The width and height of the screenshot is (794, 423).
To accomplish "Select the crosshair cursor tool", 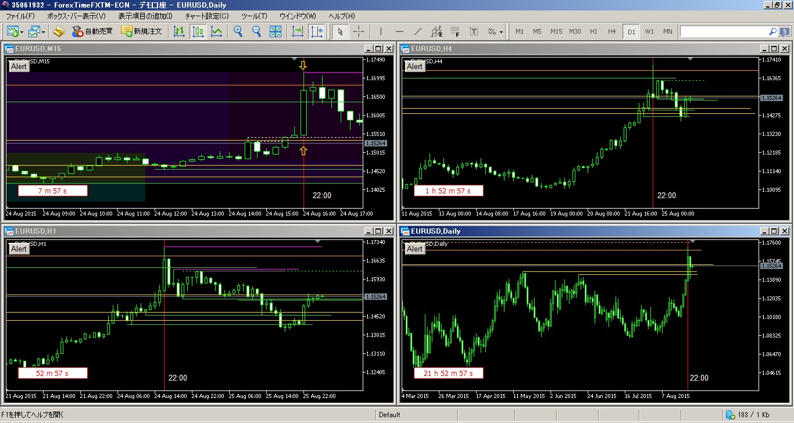I will [359, 31].
